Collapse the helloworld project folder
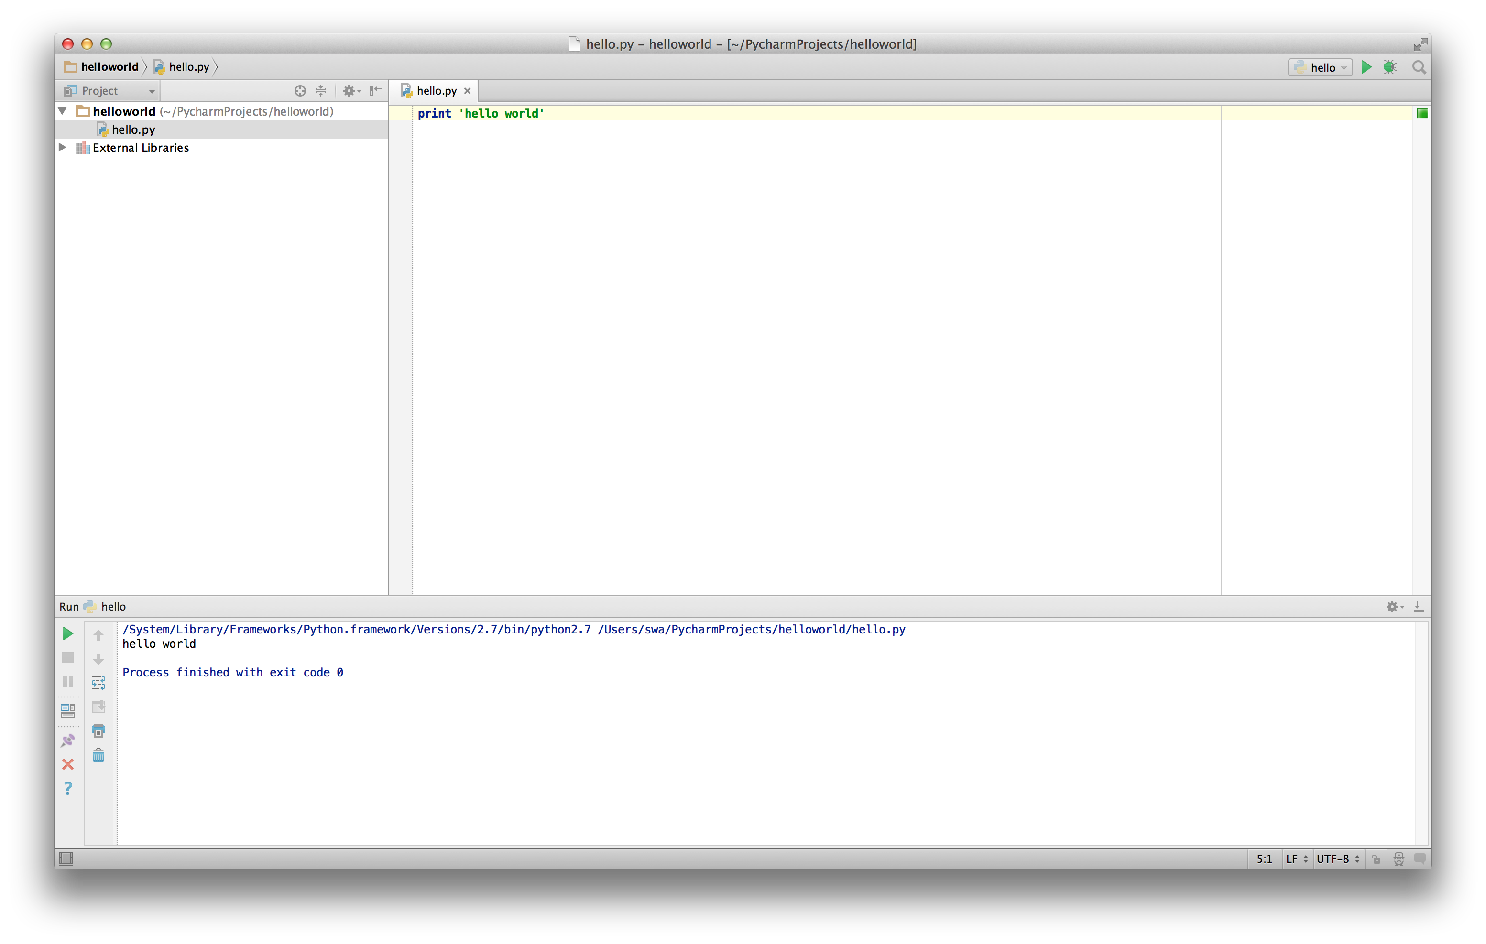The image size is (1486, 944). click(x=62, y=111)
